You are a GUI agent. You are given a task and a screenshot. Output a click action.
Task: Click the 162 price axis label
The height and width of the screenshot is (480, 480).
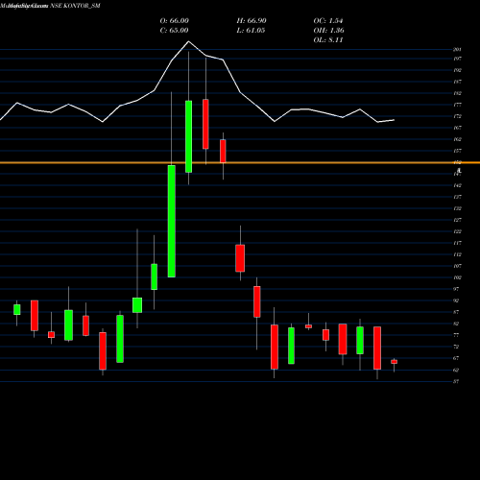click(457, 139)
